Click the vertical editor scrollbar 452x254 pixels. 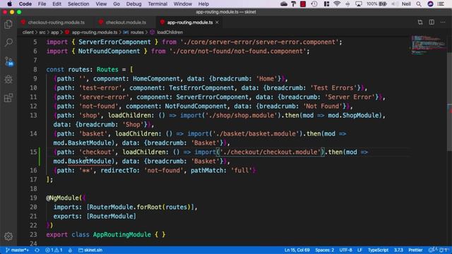pos(449,101)
